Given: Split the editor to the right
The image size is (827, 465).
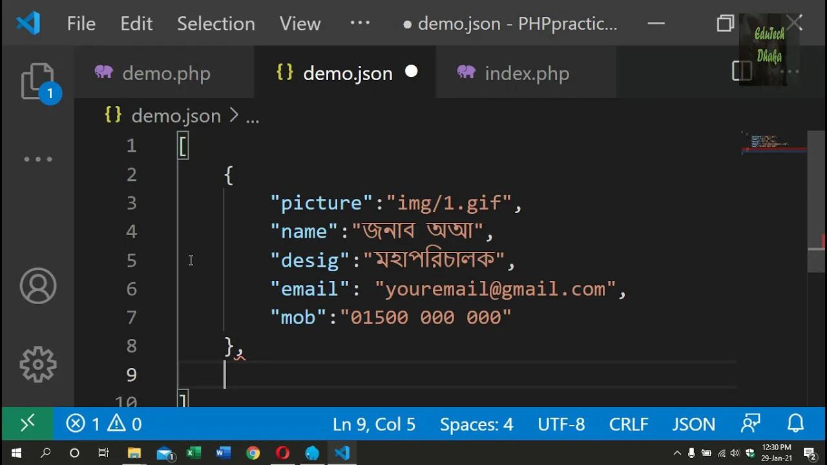Looking at the screenshot, I should click(x=742, y=71).
